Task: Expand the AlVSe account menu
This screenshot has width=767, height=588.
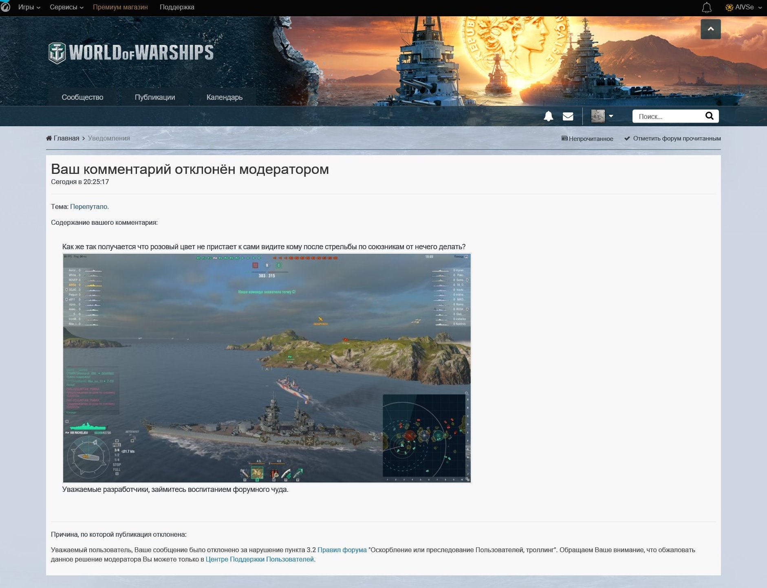Action: point(744,7)
